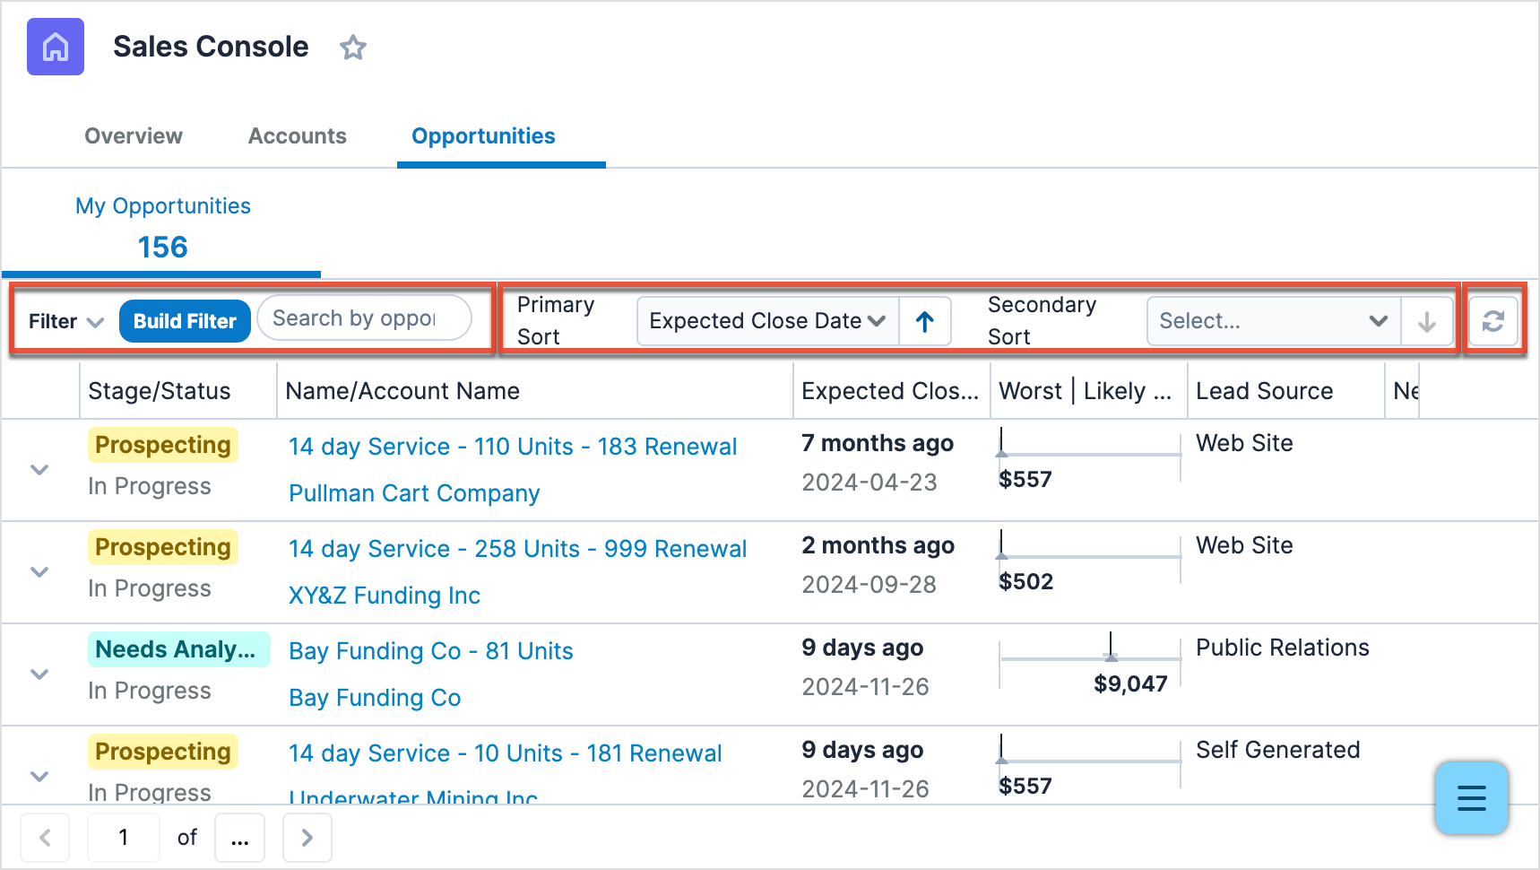1540x870 pixels.
Task: Switch to the Overview tab
Action: point(134,136)
